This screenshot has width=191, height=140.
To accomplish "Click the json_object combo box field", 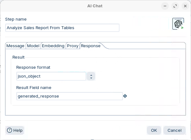I will coord(51,76).
